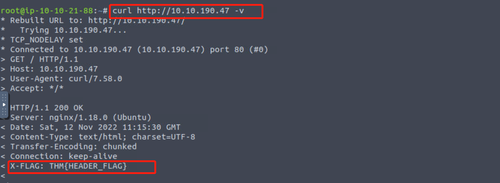Image resolution: width=500 pixels, height=183 pixels.
Task: Click the Trying 10.10.190.47 line
Action: 73,30
